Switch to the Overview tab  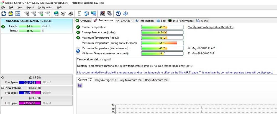tap(83, 21)
